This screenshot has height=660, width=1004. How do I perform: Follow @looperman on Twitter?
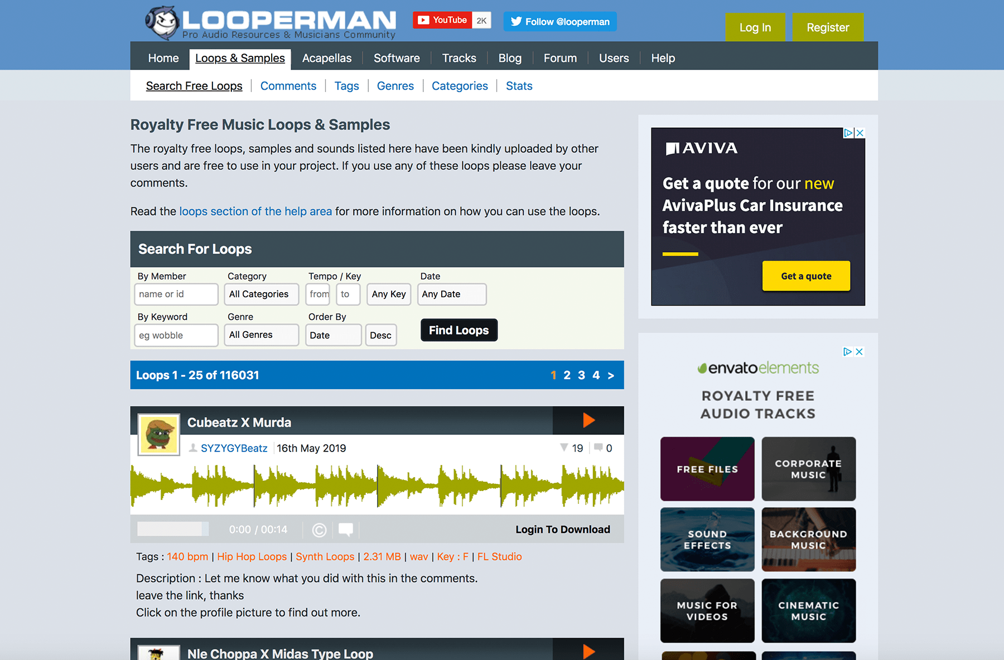(560, 22)
